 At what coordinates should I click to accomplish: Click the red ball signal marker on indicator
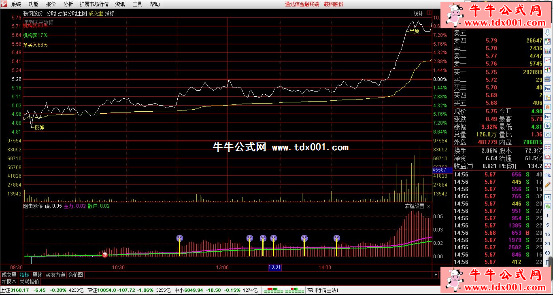(x=105, y=255)
